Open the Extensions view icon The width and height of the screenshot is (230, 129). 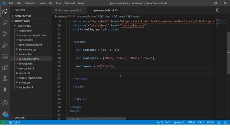[5, 67]
